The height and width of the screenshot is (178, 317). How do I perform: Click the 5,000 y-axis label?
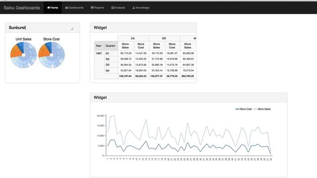101,146
